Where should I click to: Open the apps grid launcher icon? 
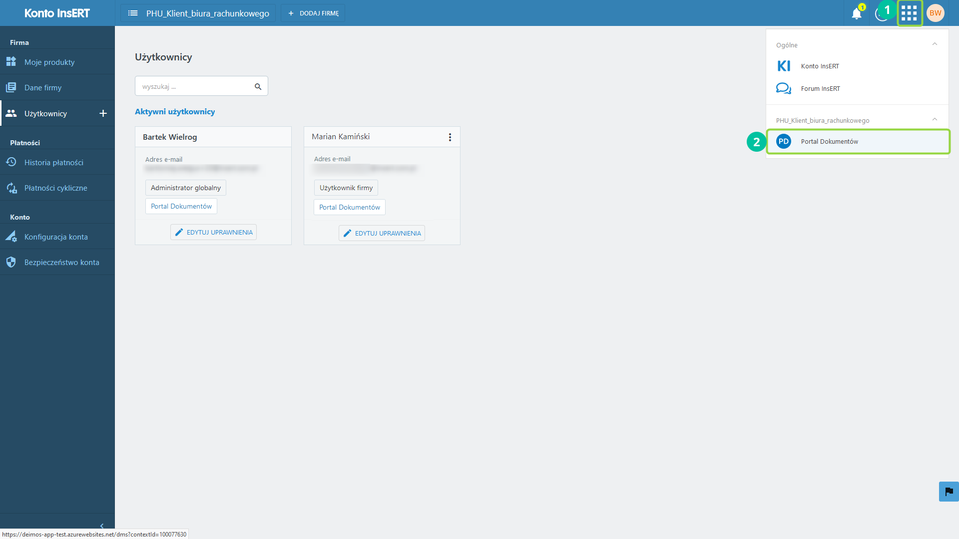click(x=909, y=13)
